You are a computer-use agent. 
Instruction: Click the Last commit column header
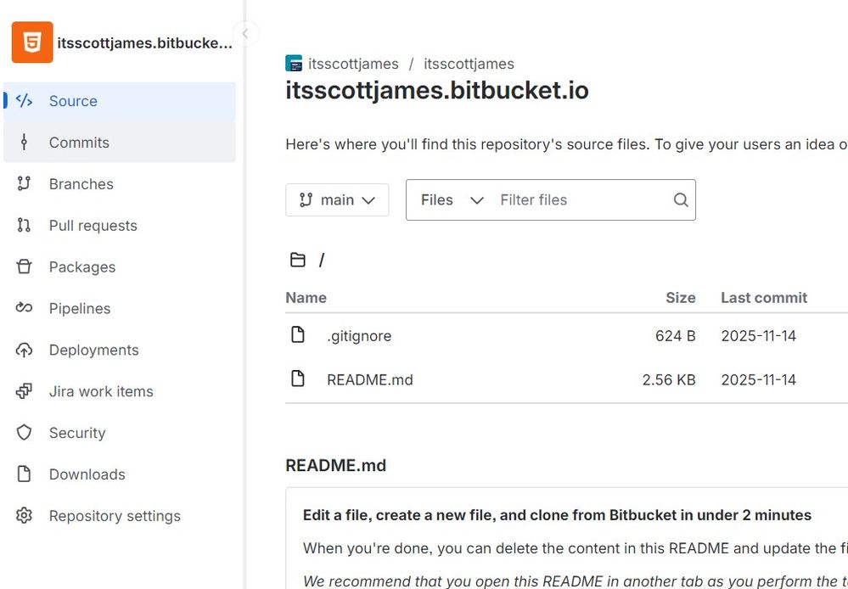click(764, 298)
